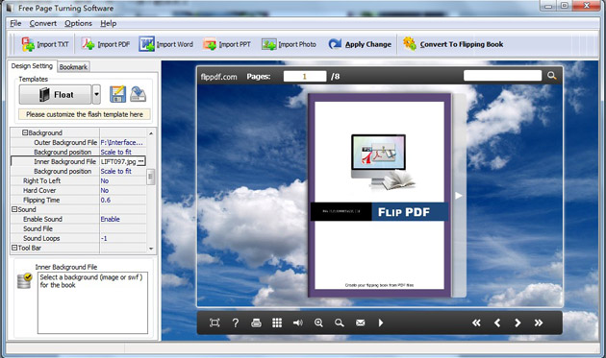Click the Import Word toolbar icon
The width and height of the screenshot is (606, 358).
(147, 44)
